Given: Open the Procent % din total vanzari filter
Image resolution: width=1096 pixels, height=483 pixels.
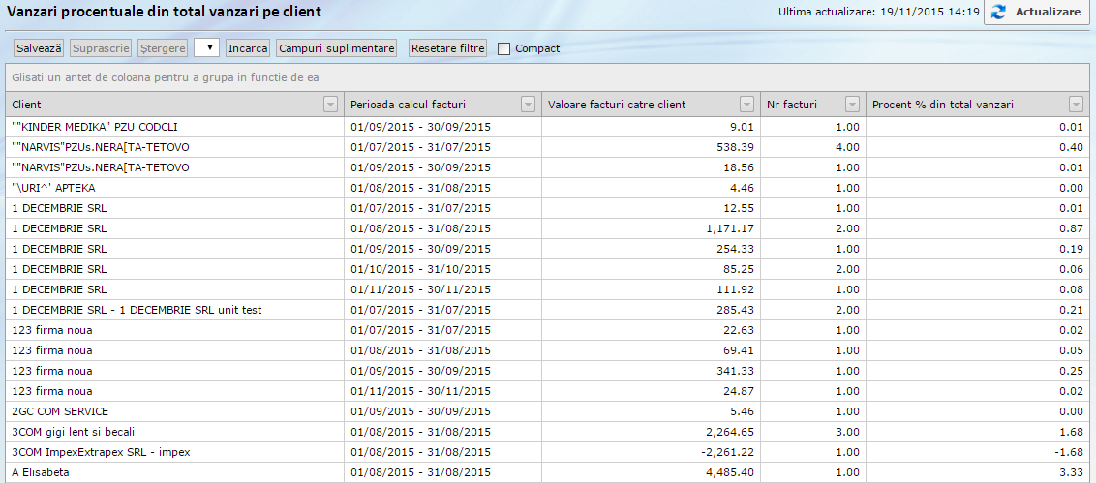Looking at the screenshot, I should click(1076, 105).
